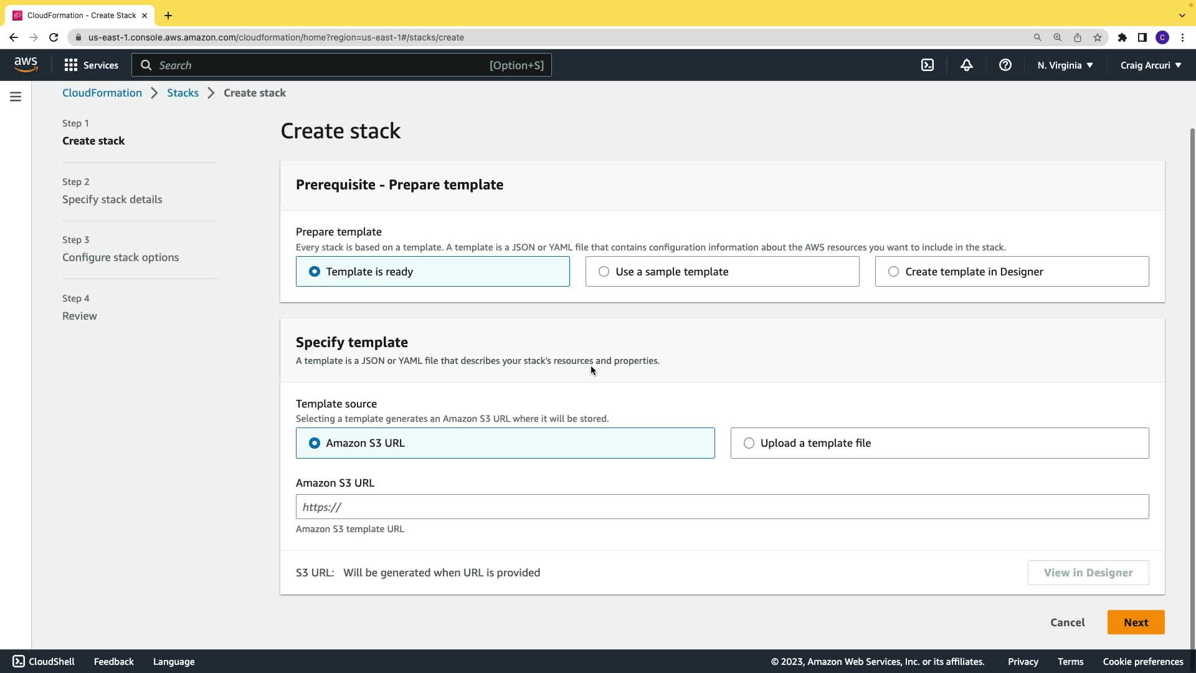Expand the Craig Arcuri account menu
The image size is (1196, 673).
(1150, 65)
